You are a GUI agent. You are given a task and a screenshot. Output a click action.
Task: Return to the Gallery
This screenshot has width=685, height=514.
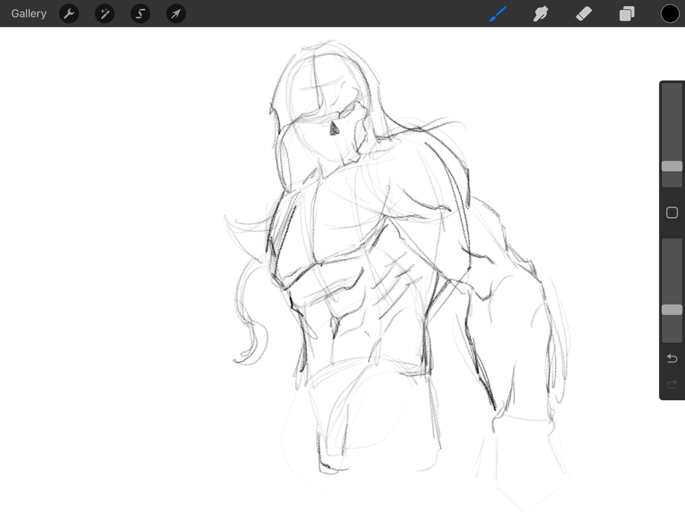(x=29, y=14)
